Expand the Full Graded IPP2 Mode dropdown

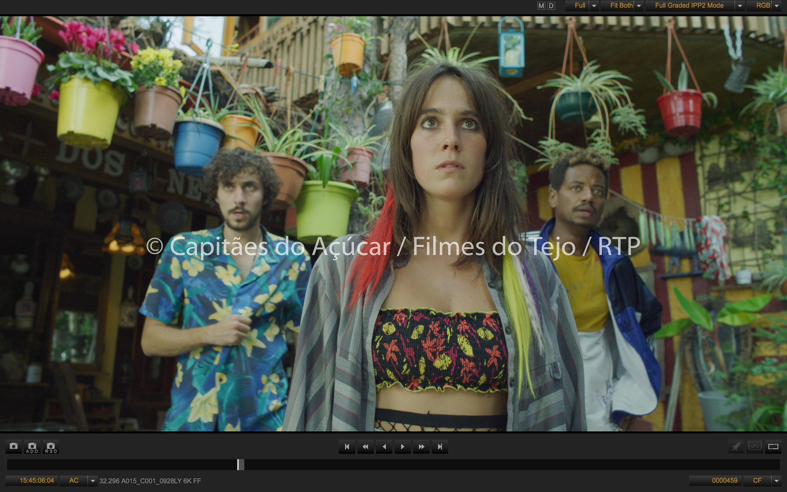pyautogui.click(x=740, y=6)
